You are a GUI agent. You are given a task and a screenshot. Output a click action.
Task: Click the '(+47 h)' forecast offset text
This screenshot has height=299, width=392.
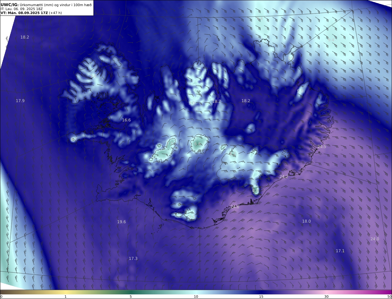(x=55, y=13)
